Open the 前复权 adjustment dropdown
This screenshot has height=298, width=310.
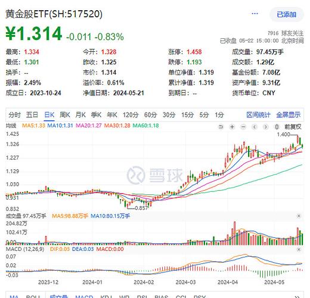[x=293, y=126]
